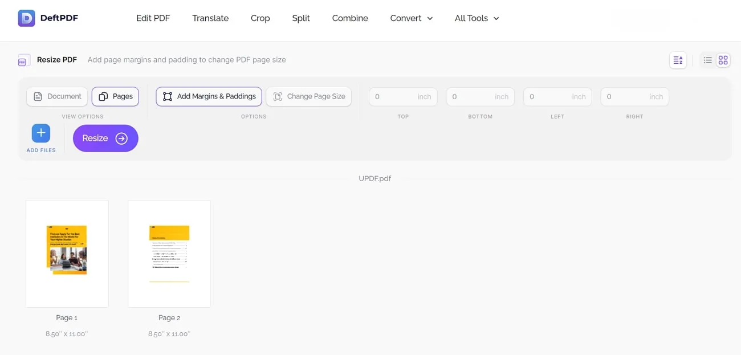Choose Add Margins & Paddings option

pos(209,96)
